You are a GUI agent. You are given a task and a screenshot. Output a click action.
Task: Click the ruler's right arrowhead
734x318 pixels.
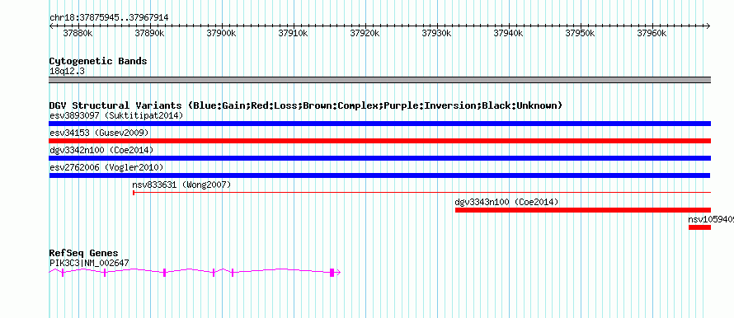point(708,26)
